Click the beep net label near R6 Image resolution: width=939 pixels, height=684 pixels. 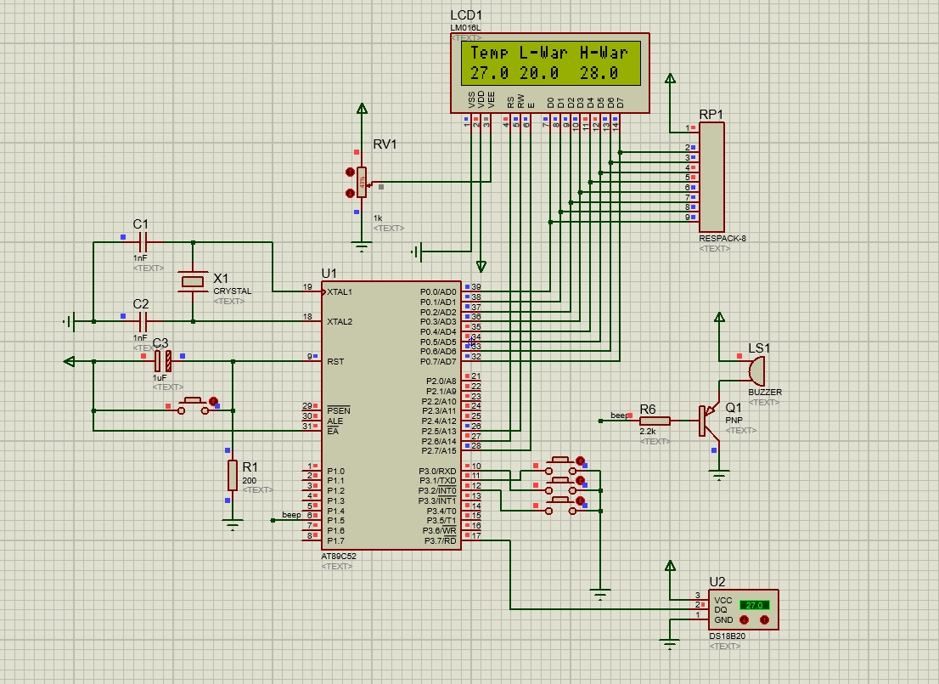pos(619,415)
